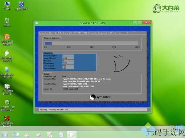Click the "Ghost32 11.5.1 - 8%" title text
Viewport: 185px width, 138px height.
pos(92,23)
